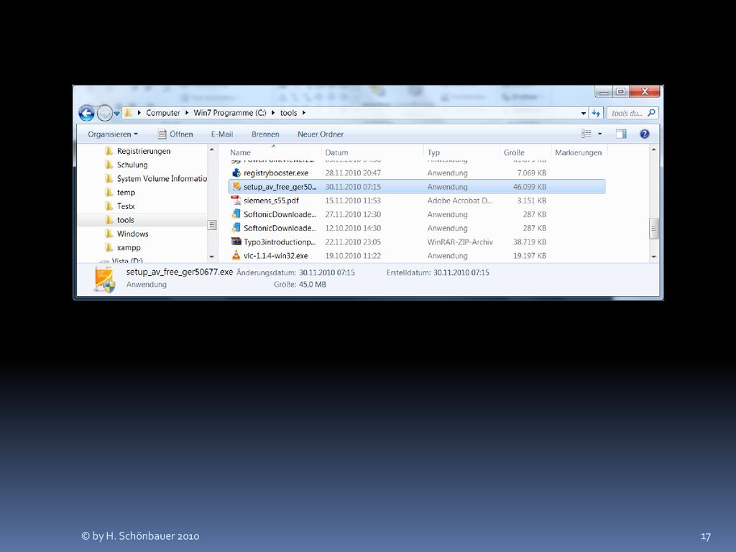Select tools segment in the address breadcrumb
The height and width of the screenshot is (552, 736).
coord(289,113)
